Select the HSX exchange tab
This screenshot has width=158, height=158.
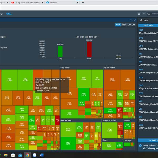point(118,25)
